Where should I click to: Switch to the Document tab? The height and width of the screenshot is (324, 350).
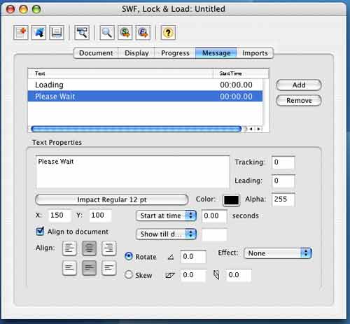pyautogui.click(x=96, y=53)
